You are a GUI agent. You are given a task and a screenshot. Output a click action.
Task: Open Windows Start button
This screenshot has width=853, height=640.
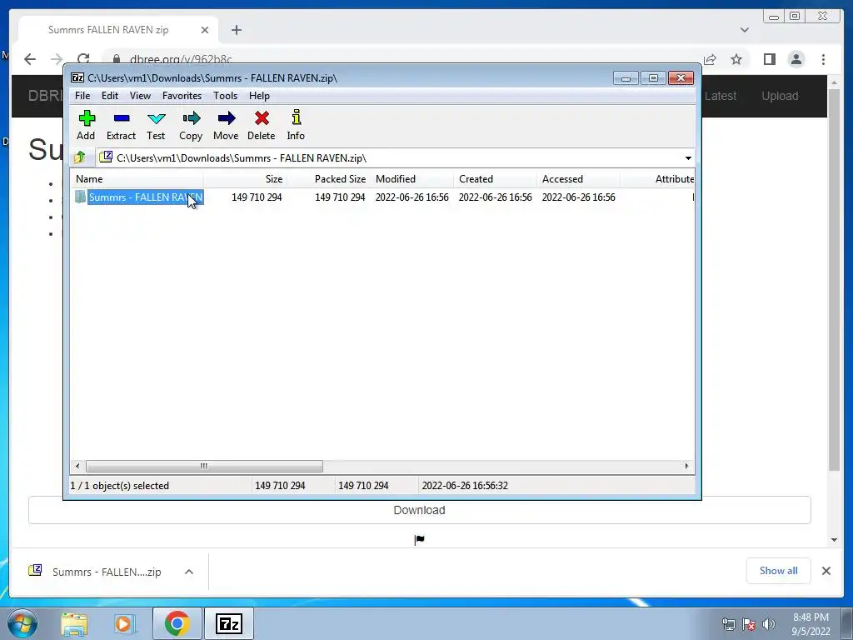click(x=22, y=623)
